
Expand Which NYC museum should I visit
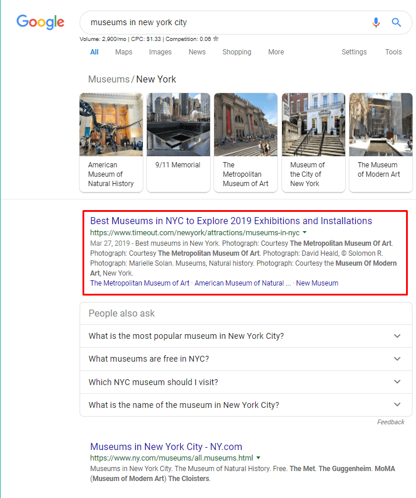click(246, 382)
